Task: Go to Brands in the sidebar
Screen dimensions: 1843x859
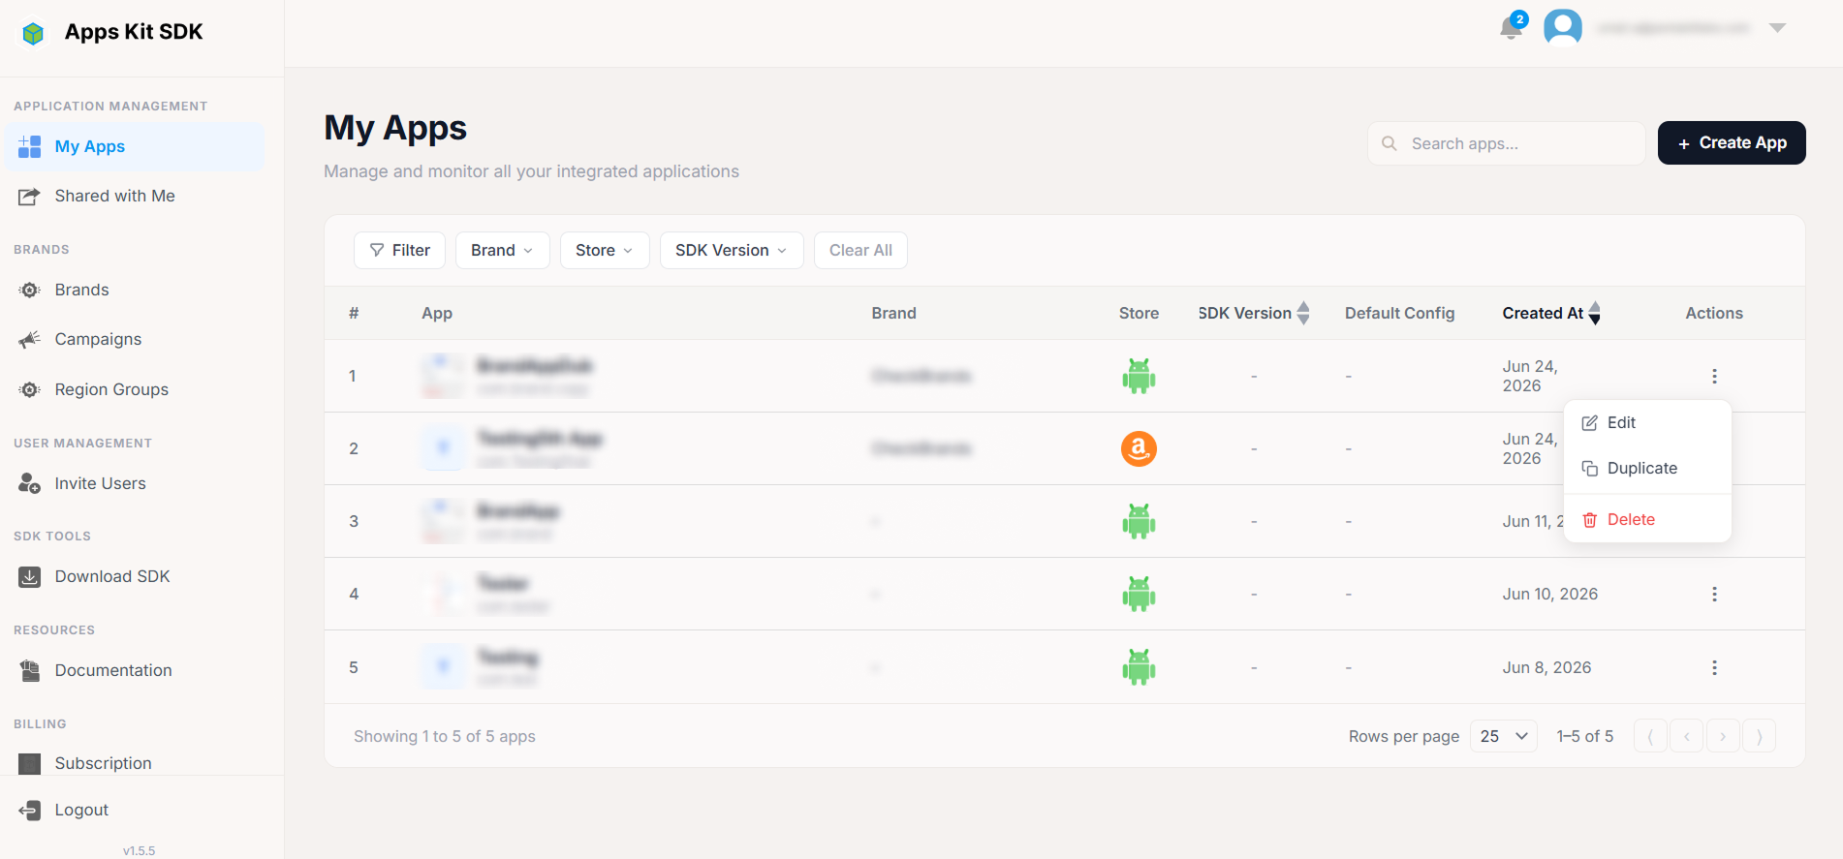Action: 135,290
